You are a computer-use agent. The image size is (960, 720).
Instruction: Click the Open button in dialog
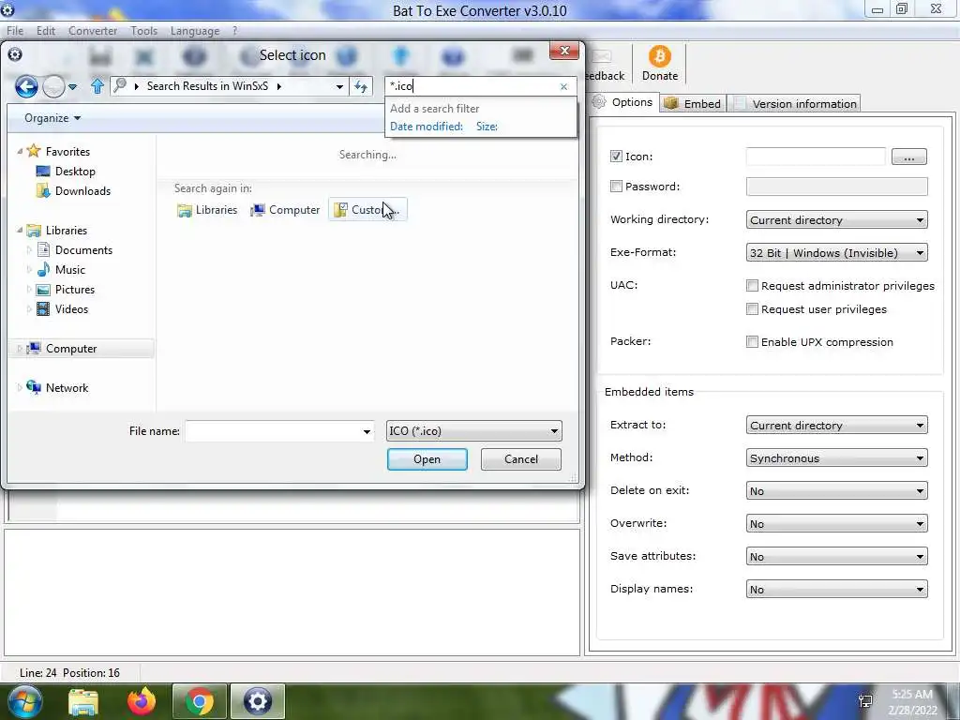pyautogui.click(x=427, y=459)
